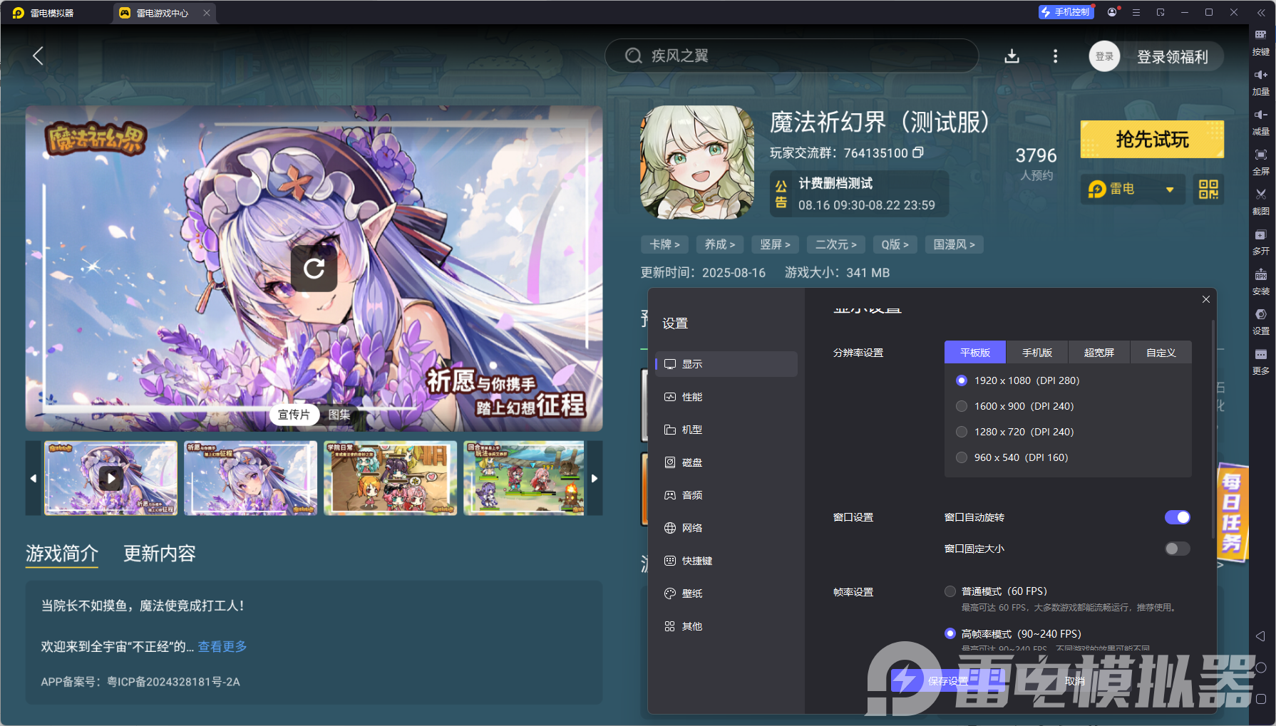Select the 1280 x 720 resolution option

961,431
